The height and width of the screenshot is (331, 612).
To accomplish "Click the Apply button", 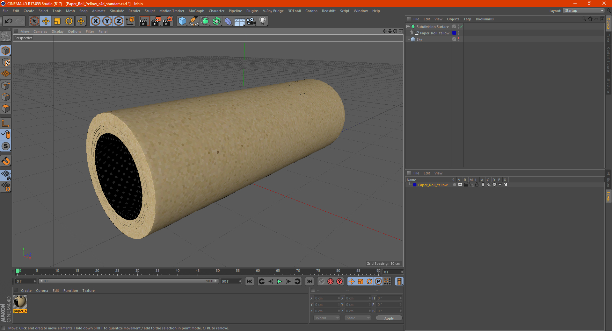I will (389, 318).
